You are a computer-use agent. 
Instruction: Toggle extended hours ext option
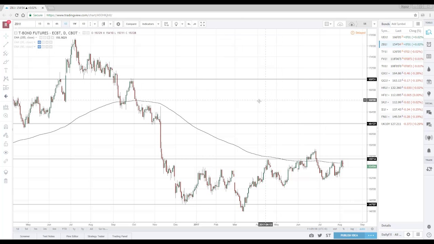(335, 229)
